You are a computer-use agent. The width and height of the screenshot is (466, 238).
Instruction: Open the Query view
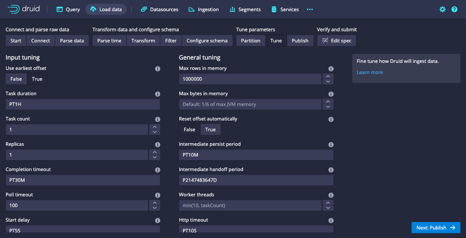click(68, 9)
